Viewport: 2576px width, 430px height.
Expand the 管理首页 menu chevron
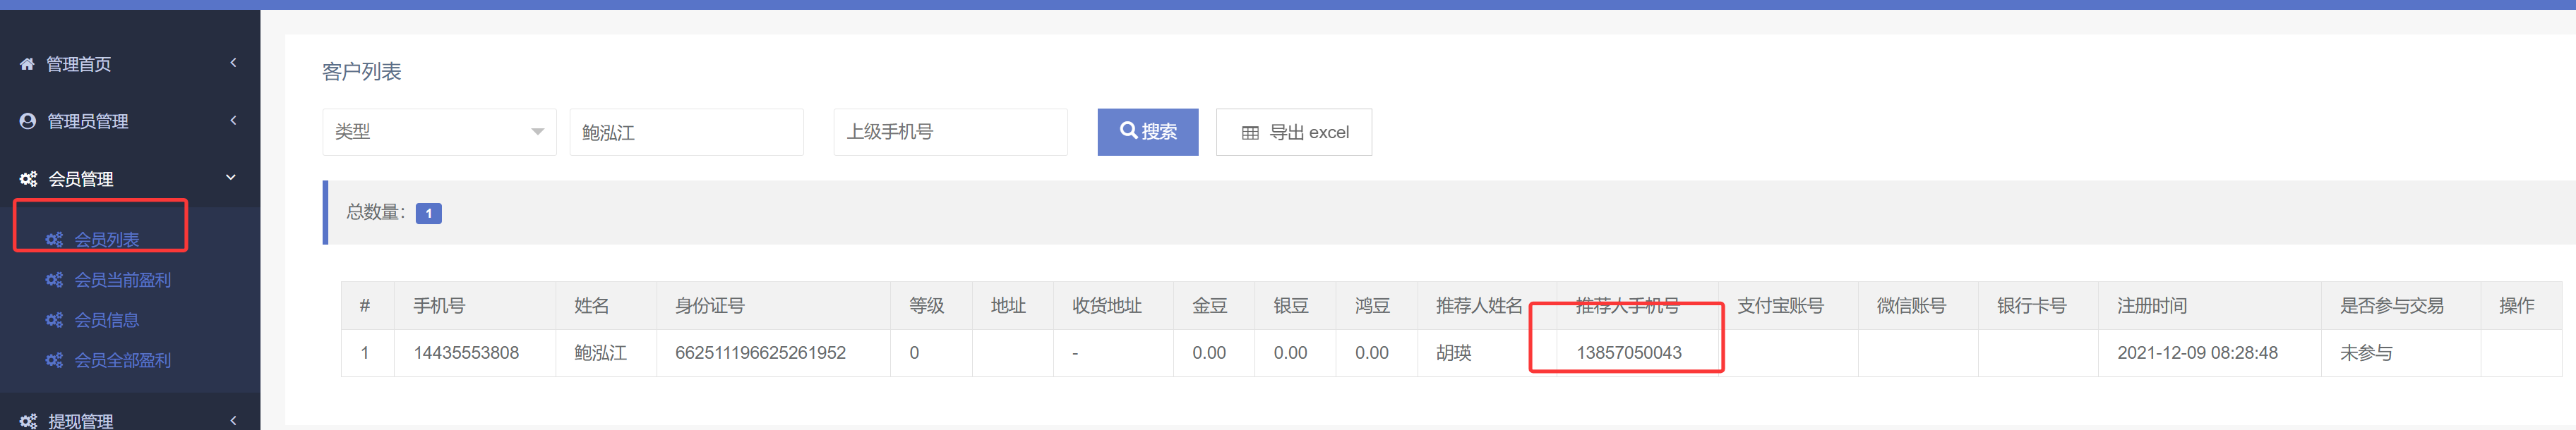[233, 63]
